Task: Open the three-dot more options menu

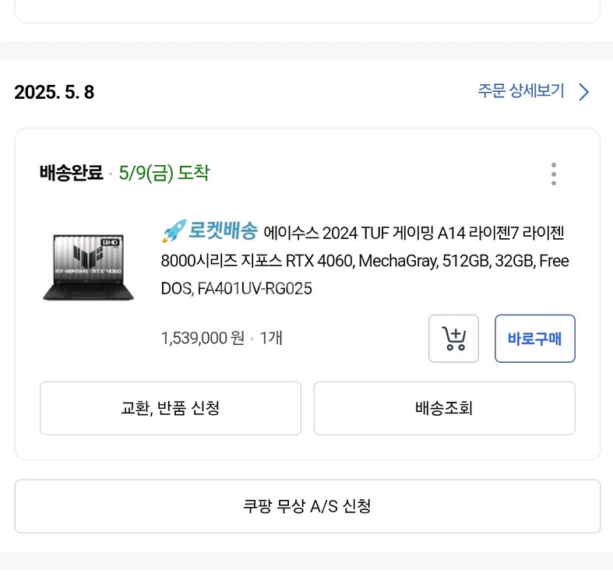Action: tap(553, 174)
